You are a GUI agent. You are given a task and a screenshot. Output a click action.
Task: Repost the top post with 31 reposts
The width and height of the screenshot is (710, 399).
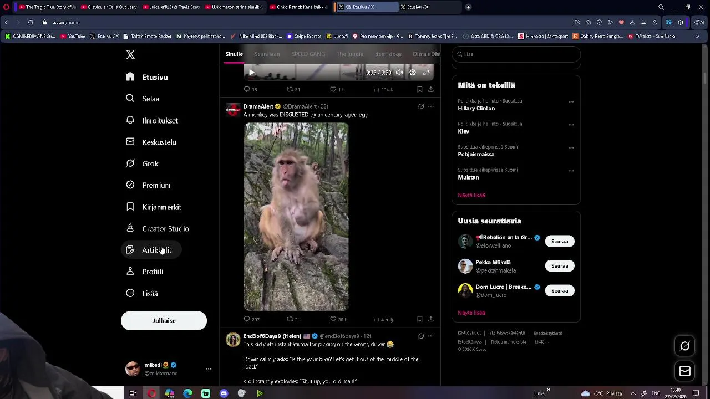tap(293, 89)
